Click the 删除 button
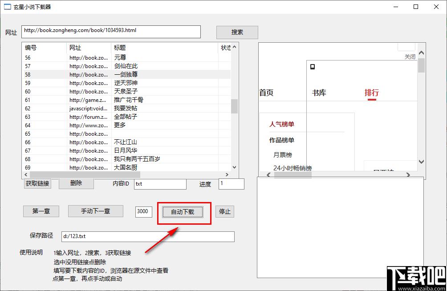Viewport: 447px width, 291px height. pos(76,183)
